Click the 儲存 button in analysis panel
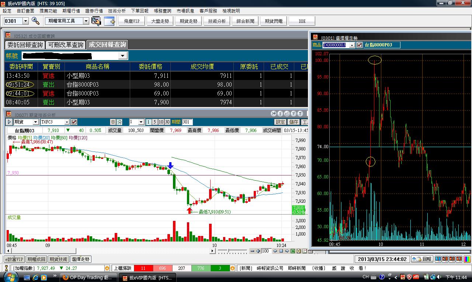Screen dimensions: 472x282 point(294,122)
